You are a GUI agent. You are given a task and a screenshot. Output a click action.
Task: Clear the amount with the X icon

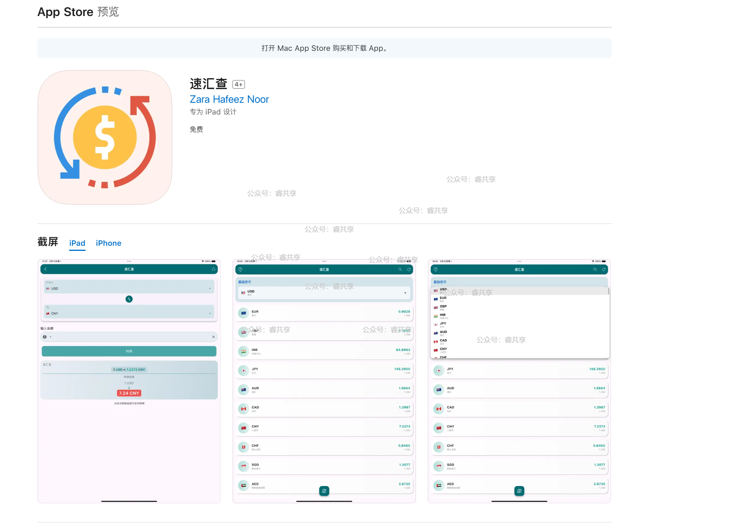[x=213, y=337]
